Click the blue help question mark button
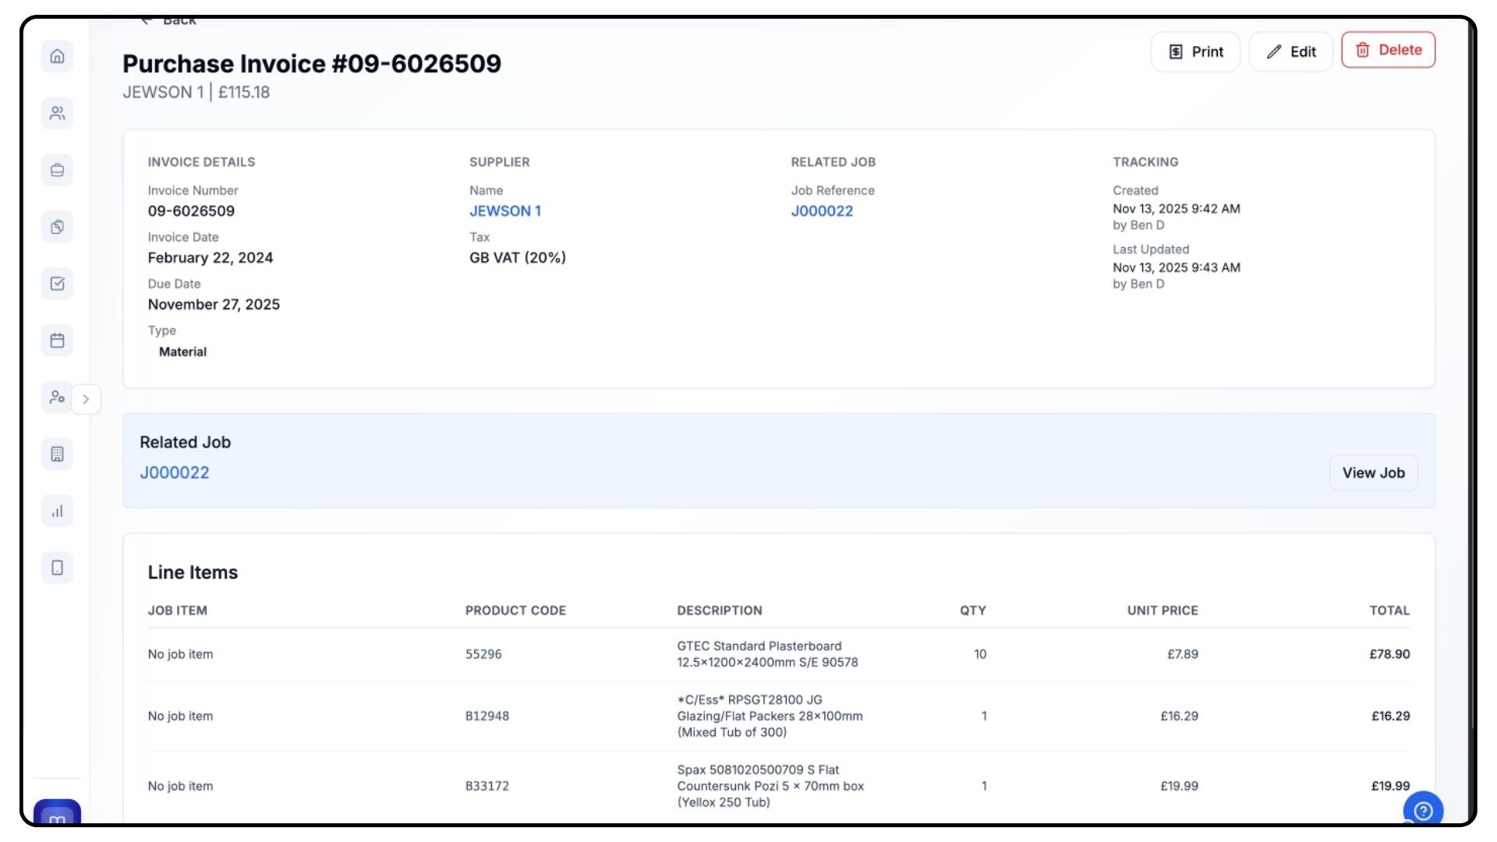Viewport: 1497px width, 842px height. click(x=1423, y=811)
